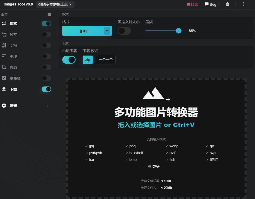
Task: Open the three-dot more options menu
Action: 243,4
